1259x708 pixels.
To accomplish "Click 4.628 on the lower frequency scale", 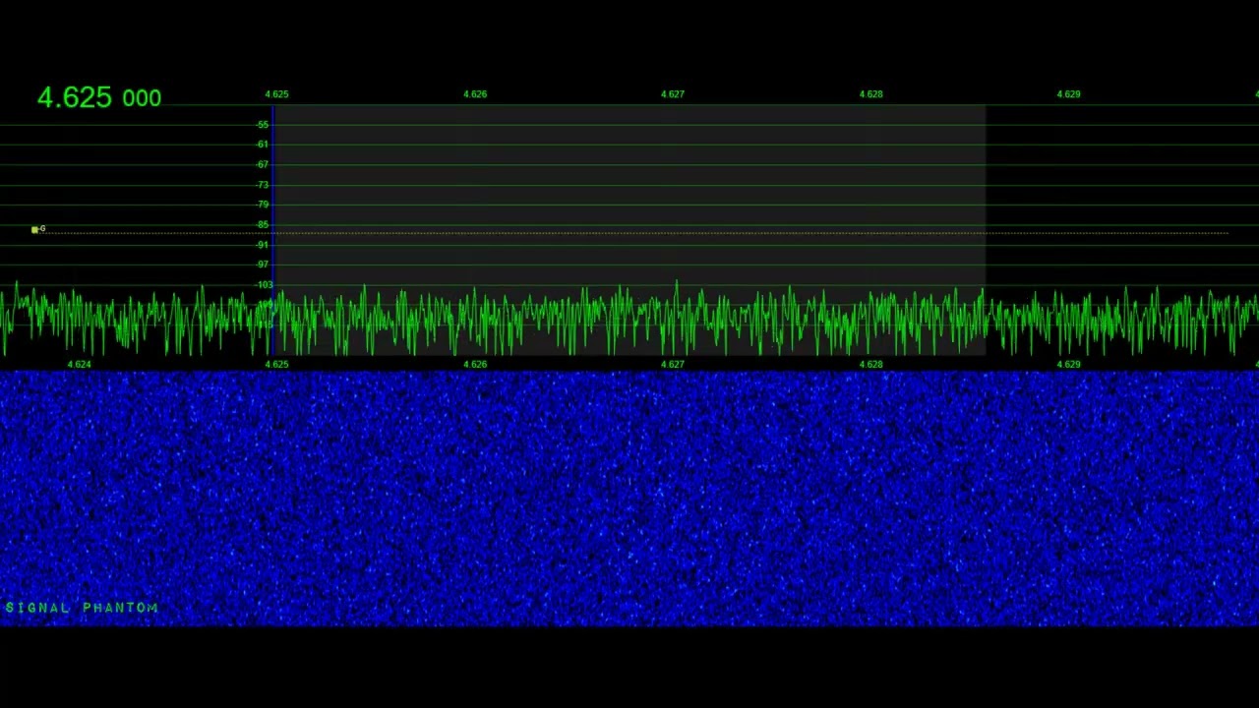I will (871, 364).
